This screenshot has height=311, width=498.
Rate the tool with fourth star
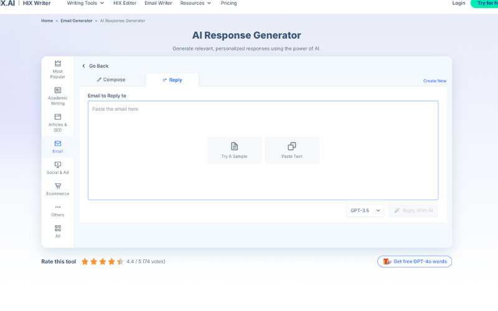tap(111, 261)
